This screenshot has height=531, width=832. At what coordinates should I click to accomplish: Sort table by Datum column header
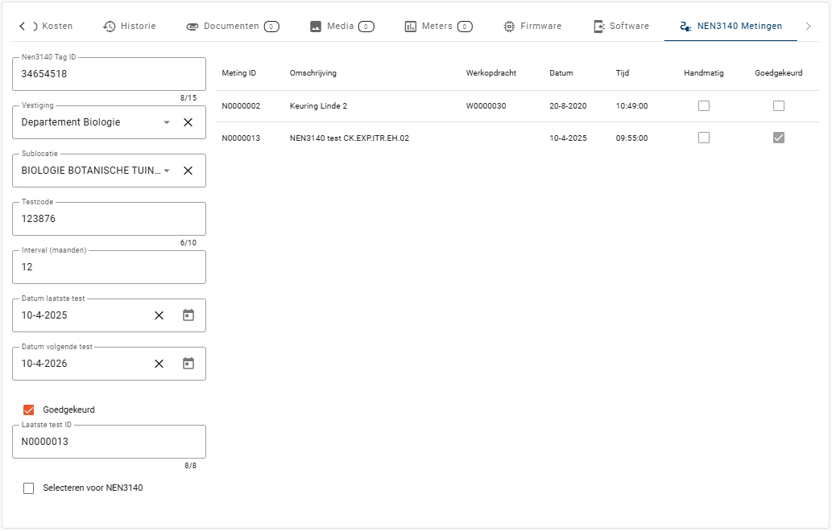[561, 73]
